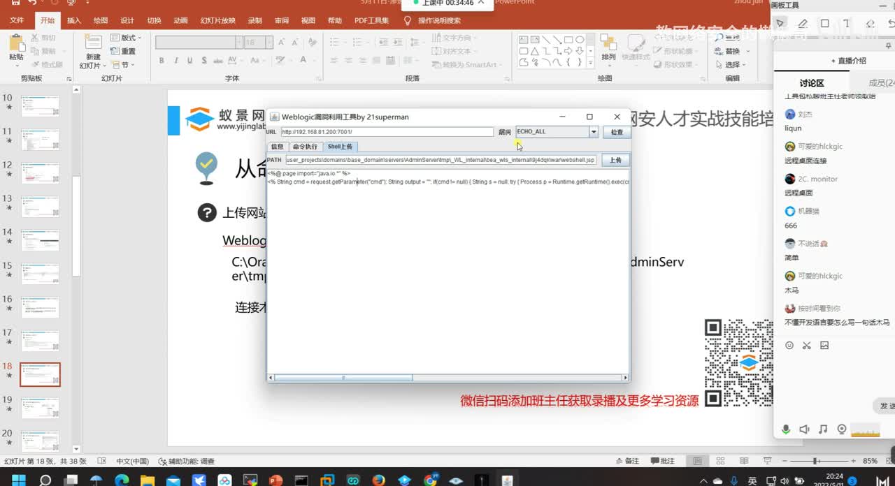This screenshot has height=486, width=895.
Task: Click the normal view icon in status bar
Action: pos(697,461)
